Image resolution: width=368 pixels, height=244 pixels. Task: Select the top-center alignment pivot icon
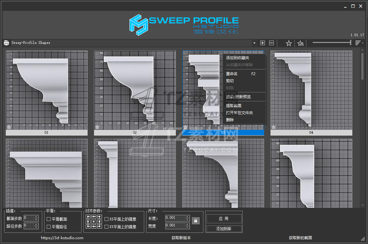(94, 217)
